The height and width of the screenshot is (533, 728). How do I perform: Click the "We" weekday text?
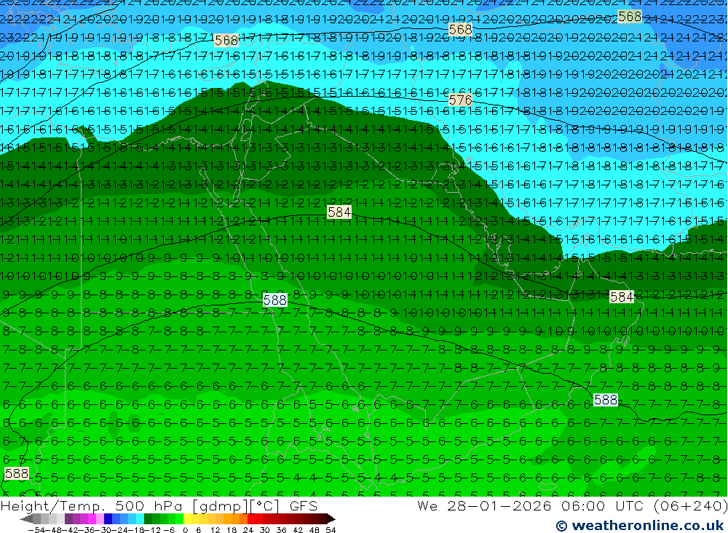tap(427, 506)
